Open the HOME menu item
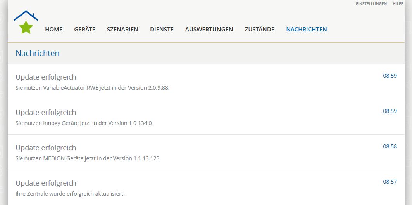The width and height of the screenshot is (412, 205). pos(53,30)
